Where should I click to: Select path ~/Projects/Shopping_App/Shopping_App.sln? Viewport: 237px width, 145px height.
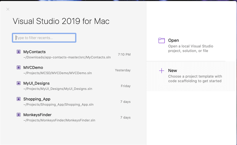tap(58, 105)
